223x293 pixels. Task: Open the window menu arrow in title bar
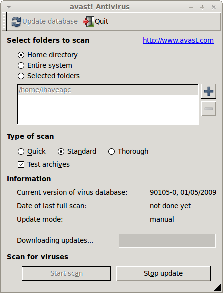point(9,7)
